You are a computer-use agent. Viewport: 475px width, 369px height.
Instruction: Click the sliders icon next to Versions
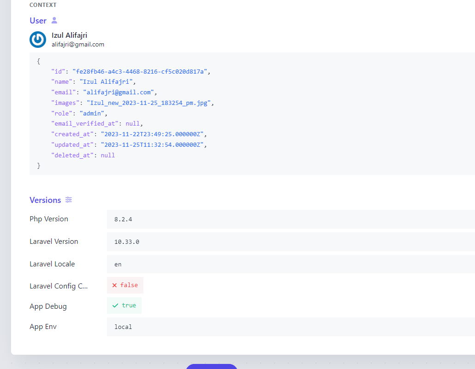point(69,200)
